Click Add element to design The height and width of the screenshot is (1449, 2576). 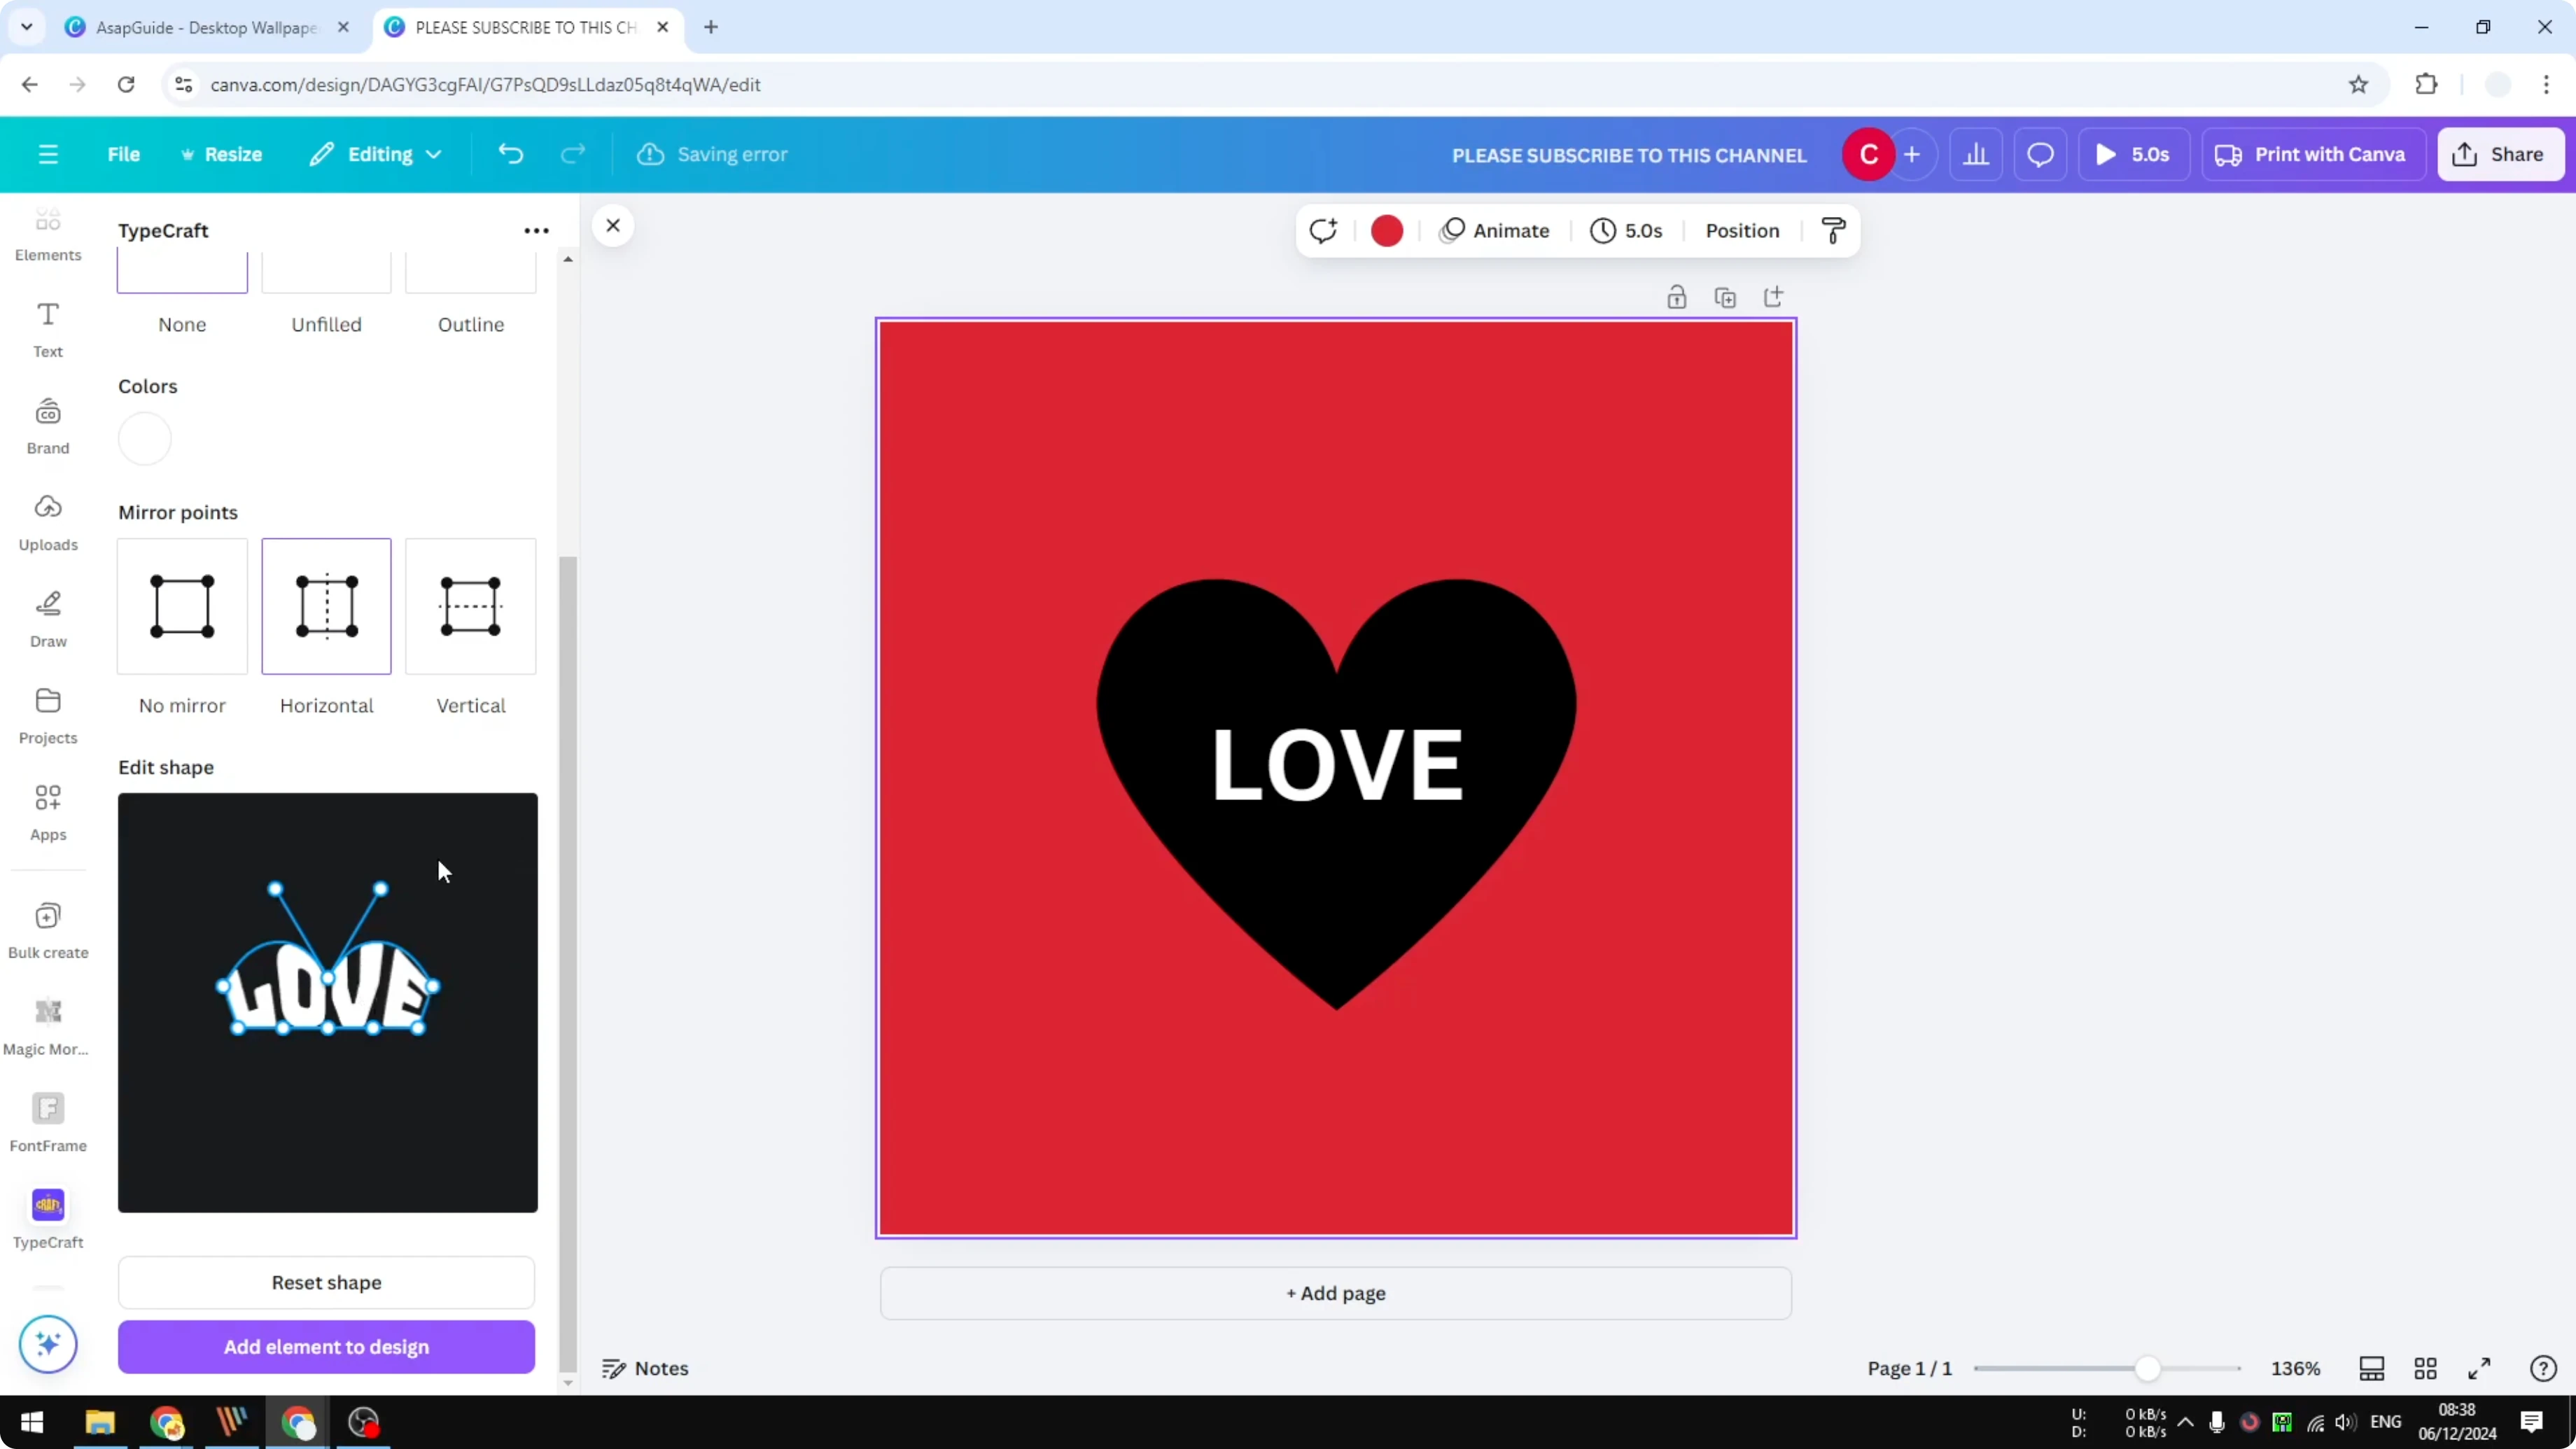click(x=326, y=1347)
